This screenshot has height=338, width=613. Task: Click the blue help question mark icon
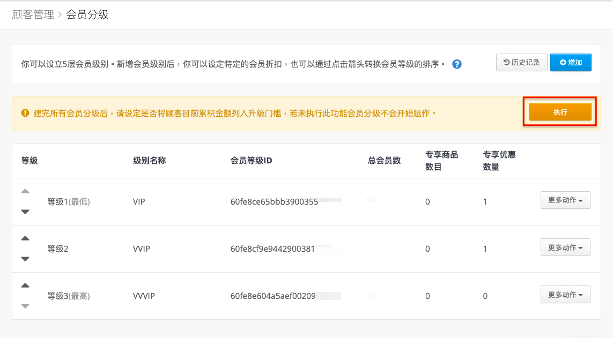point(456,64)
